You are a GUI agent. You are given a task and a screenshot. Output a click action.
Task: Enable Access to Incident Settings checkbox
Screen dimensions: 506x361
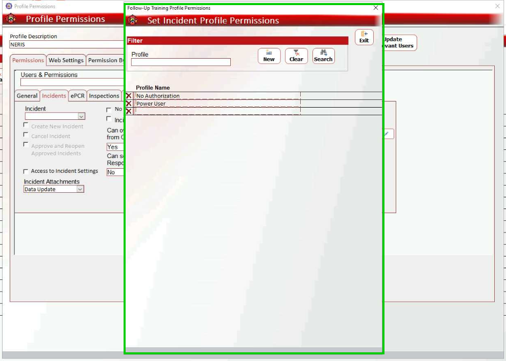point(27,171)
